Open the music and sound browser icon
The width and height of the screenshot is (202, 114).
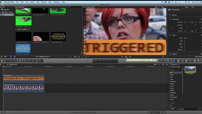point(182,61)
